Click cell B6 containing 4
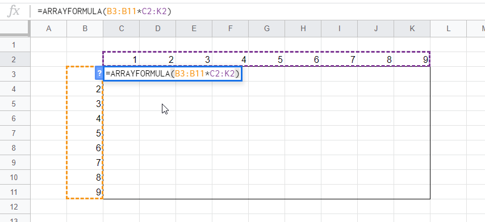 (85, 118)
